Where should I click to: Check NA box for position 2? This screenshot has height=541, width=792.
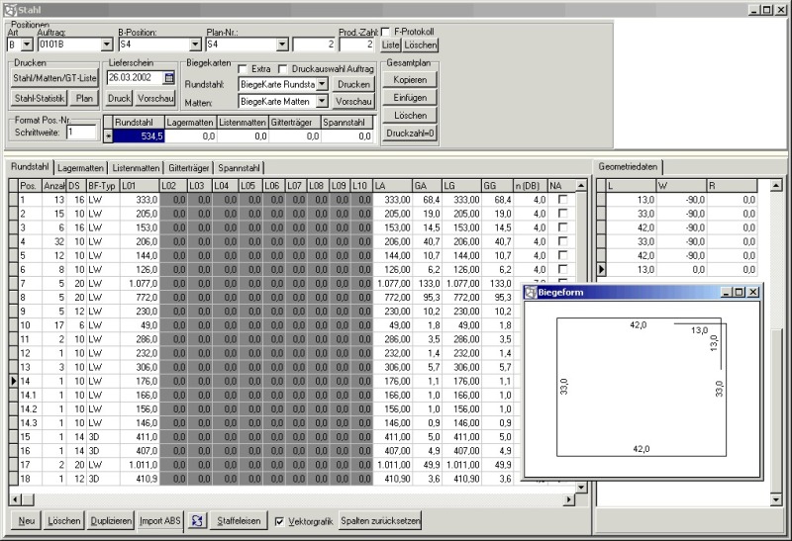coord(562,214)
